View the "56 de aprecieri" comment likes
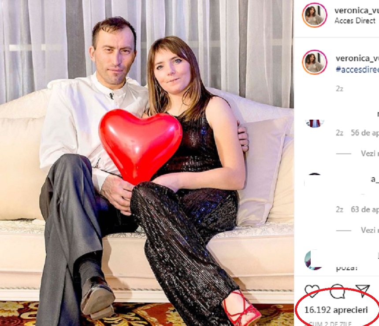 pos(364,132)
